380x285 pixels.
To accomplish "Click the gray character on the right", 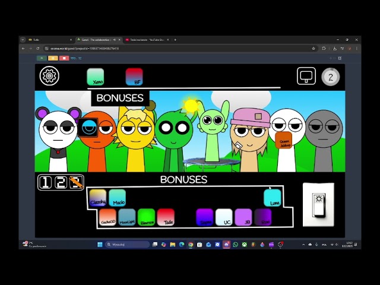I will (324, 141).
